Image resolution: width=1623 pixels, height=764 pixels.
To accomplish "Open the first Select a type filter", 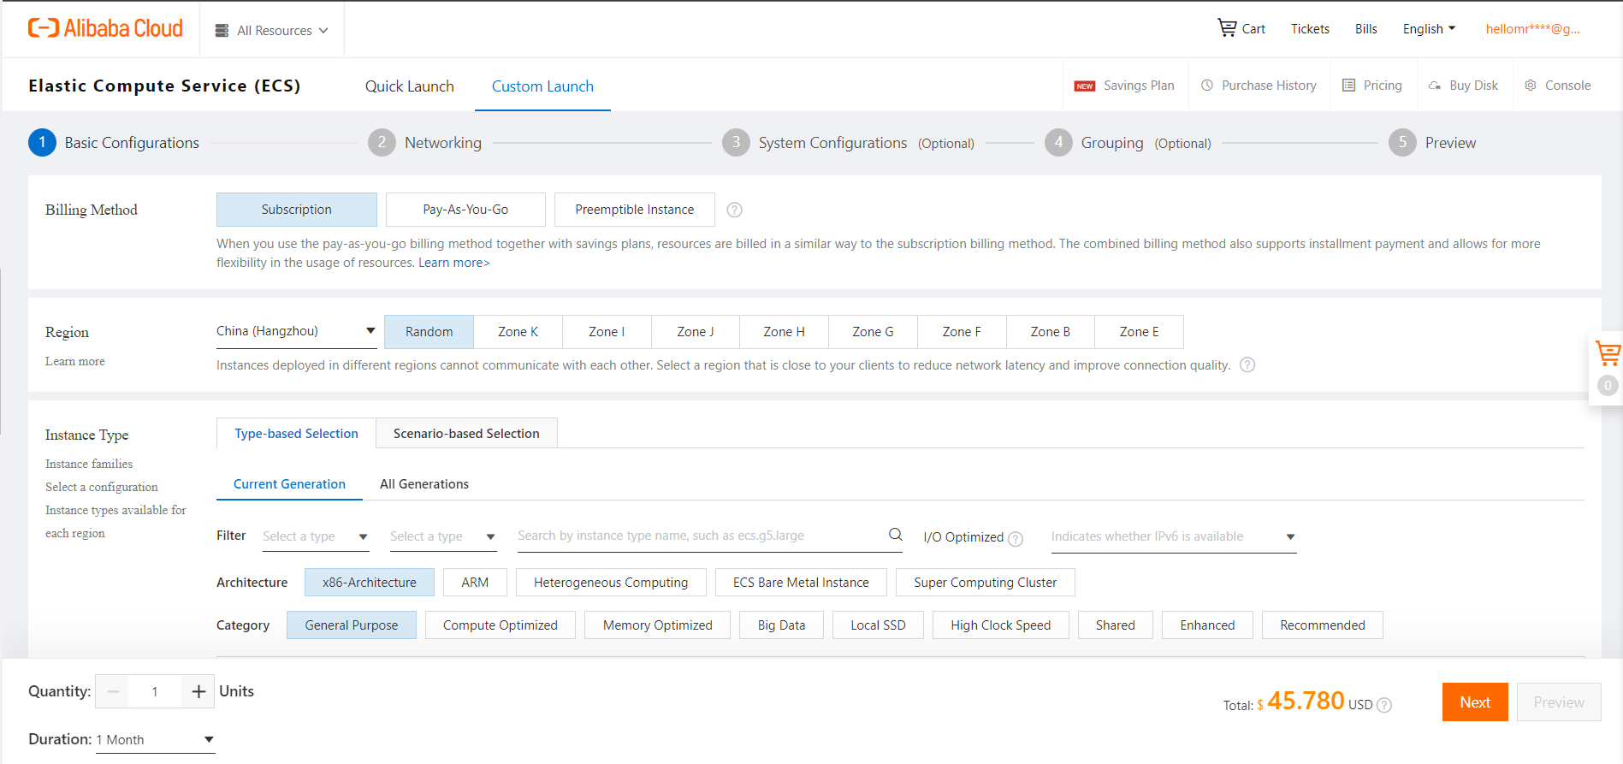I will click(x=315, y=536).
